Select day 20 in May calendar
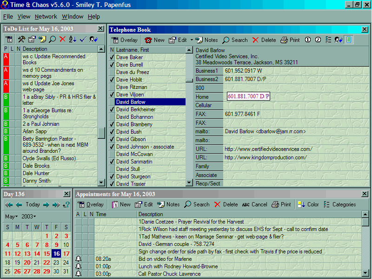 27,263
